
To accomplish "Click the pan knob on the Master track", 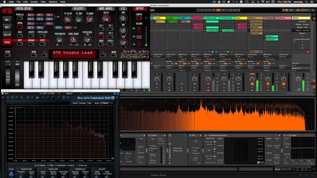I will pyautogui.click(x=298, y=79).
